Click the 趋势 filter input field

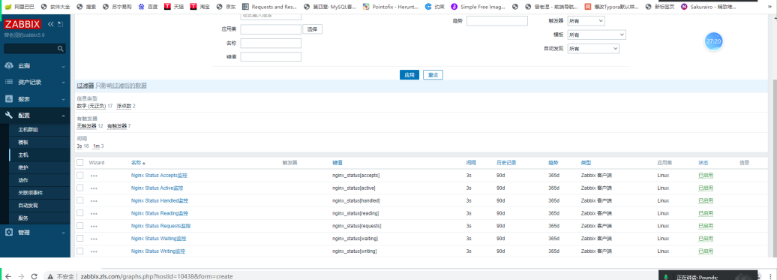coord(497,21)
